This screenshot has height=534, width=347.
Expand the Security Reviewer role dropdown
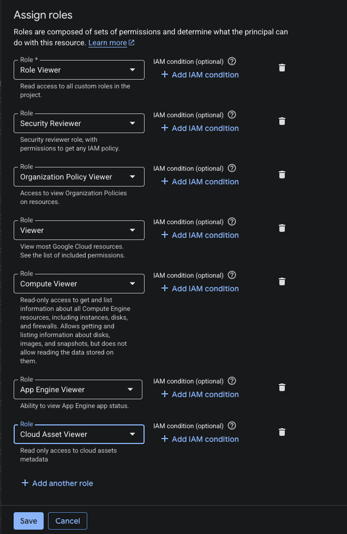[x=79, y=123]
